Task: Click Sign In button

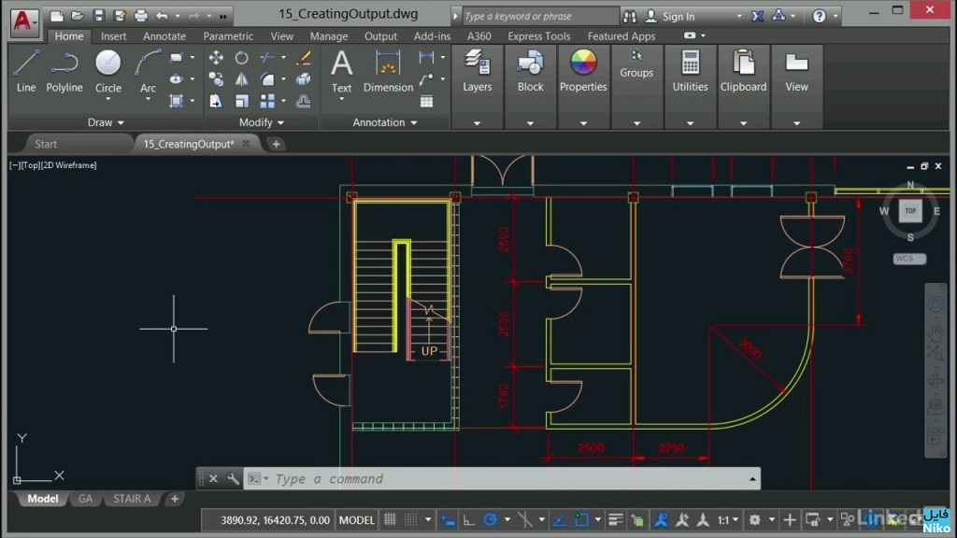Action: 671,17
